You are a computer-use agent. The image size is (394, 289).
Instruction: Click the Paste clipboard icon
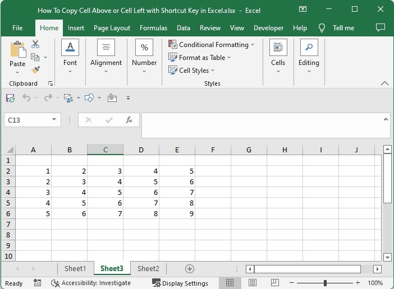coord(17,50)
